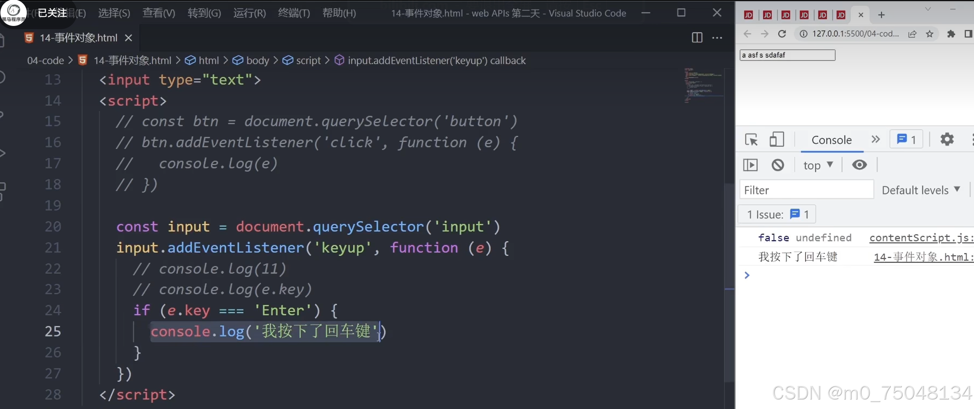Close the active browser tab
This screenshot has height=409, width=974.
coord(861,15)
